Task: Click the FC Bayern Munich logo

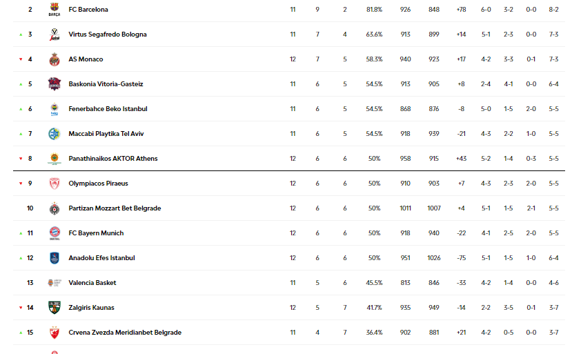Action: [x=55, y=233]
